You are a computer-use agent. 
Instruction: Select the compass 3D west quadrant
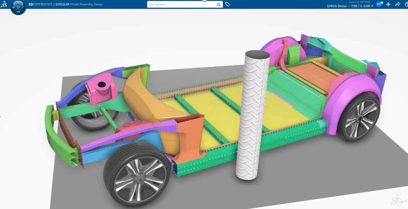[x=13, y=7]
